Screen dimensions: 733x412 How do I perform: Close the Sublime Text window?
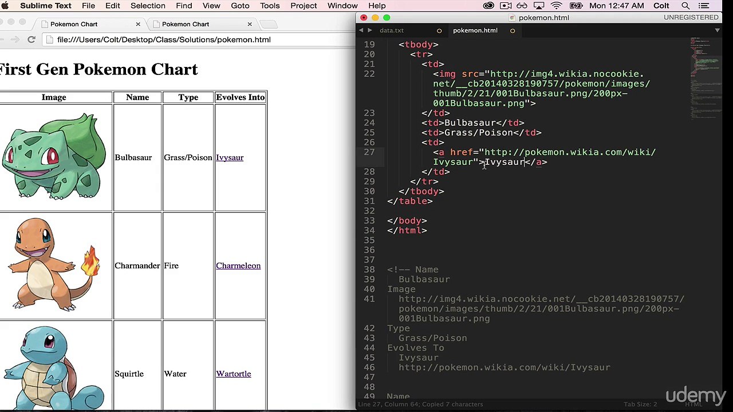[364, 18]
